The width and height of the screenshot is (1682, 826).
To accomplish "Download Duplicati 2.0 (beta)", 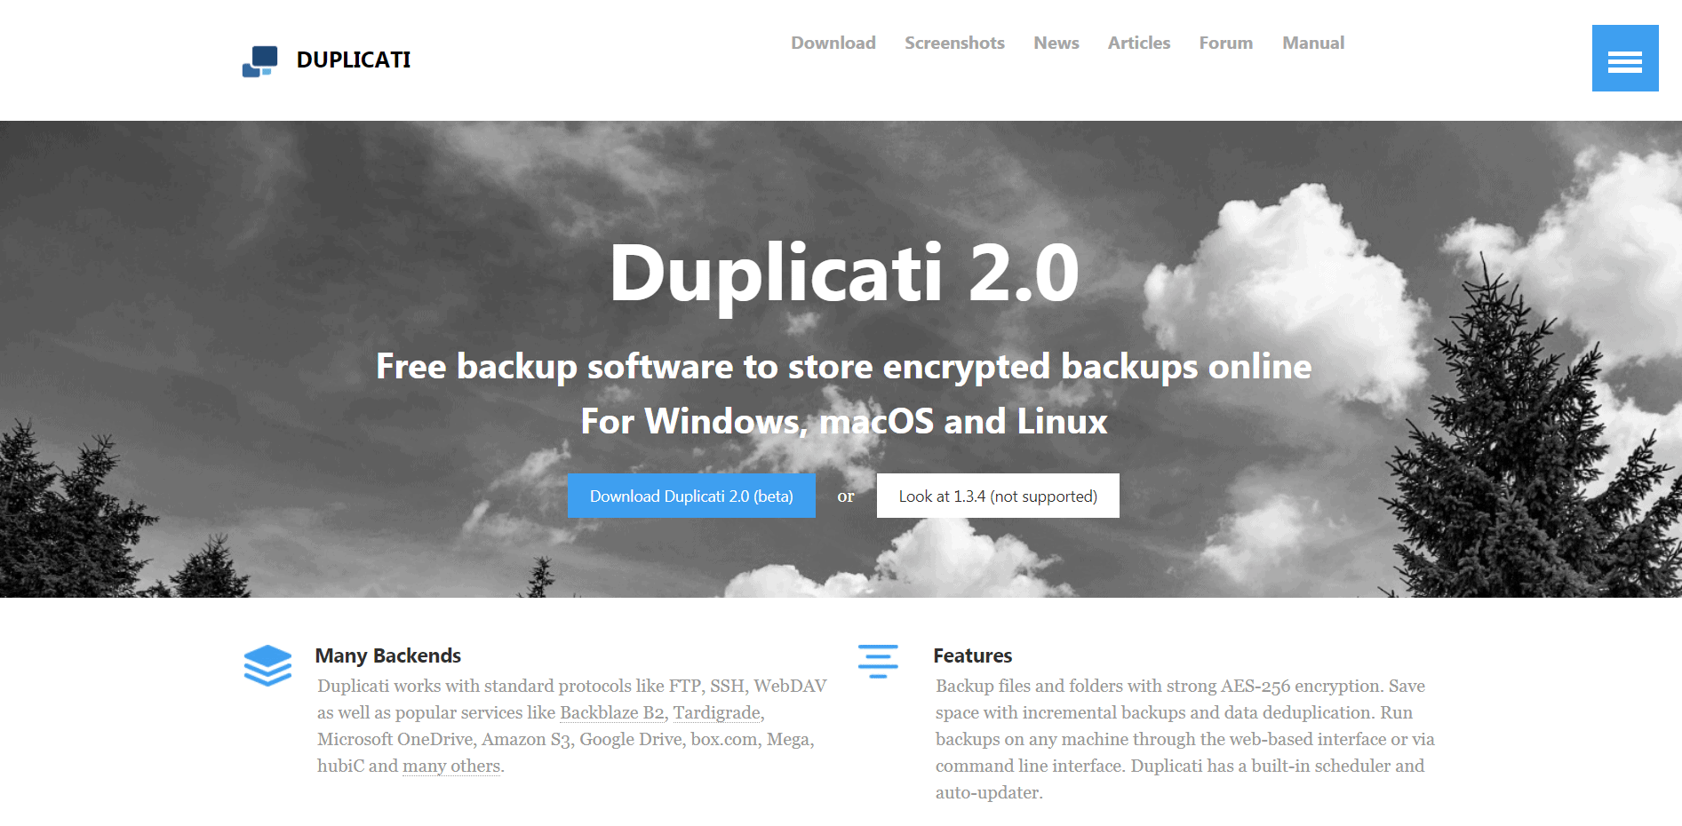I will [x=691, y=496].
